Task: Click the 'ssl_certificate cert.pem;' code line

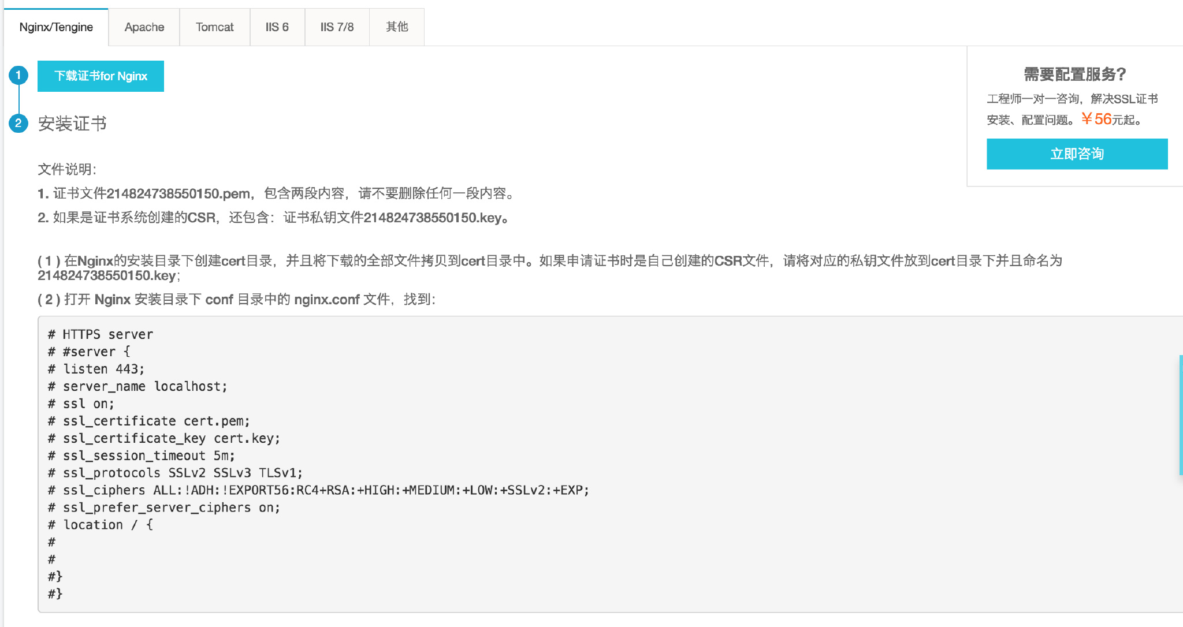Action: pyautogui.click(x=149, y=421)
